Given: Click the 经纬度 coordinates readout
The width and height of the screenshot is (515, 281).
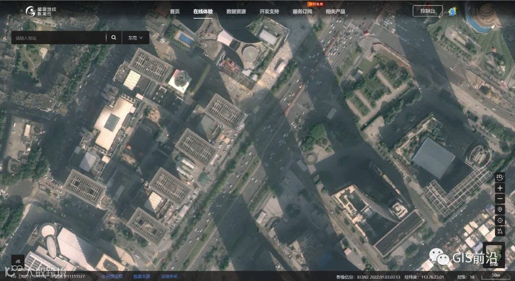Looking at the screenshot, I should 424,277.
